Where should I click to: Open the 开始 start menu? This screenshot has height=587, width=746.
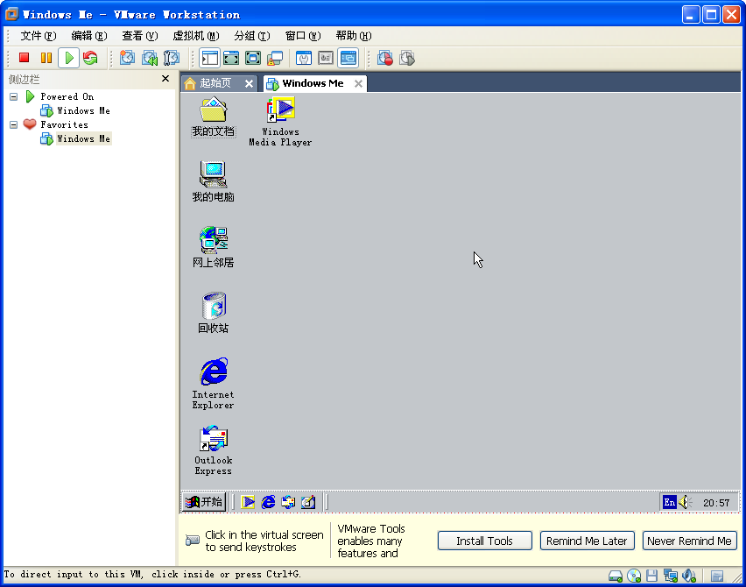(204, 502)
